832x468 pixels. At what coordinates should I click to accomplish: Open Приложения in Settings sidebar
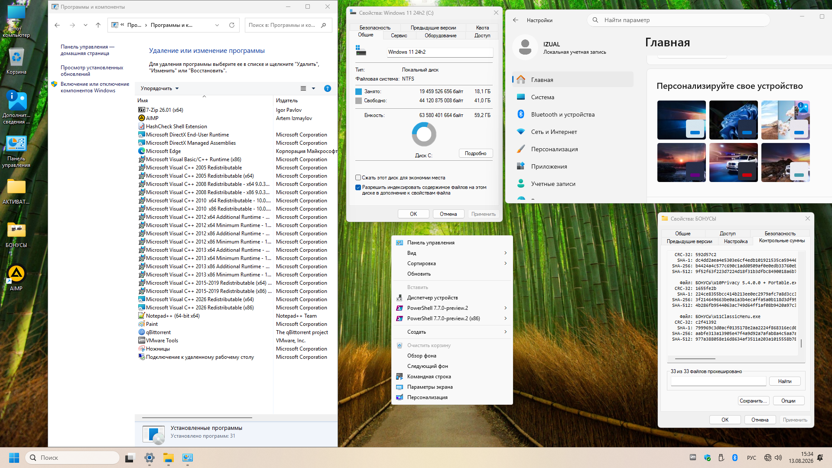573,166
